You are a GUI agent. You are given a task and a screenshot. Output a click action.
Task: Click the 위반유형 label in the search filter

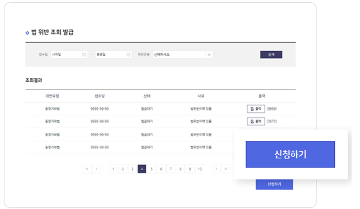[x=143, y=54]
